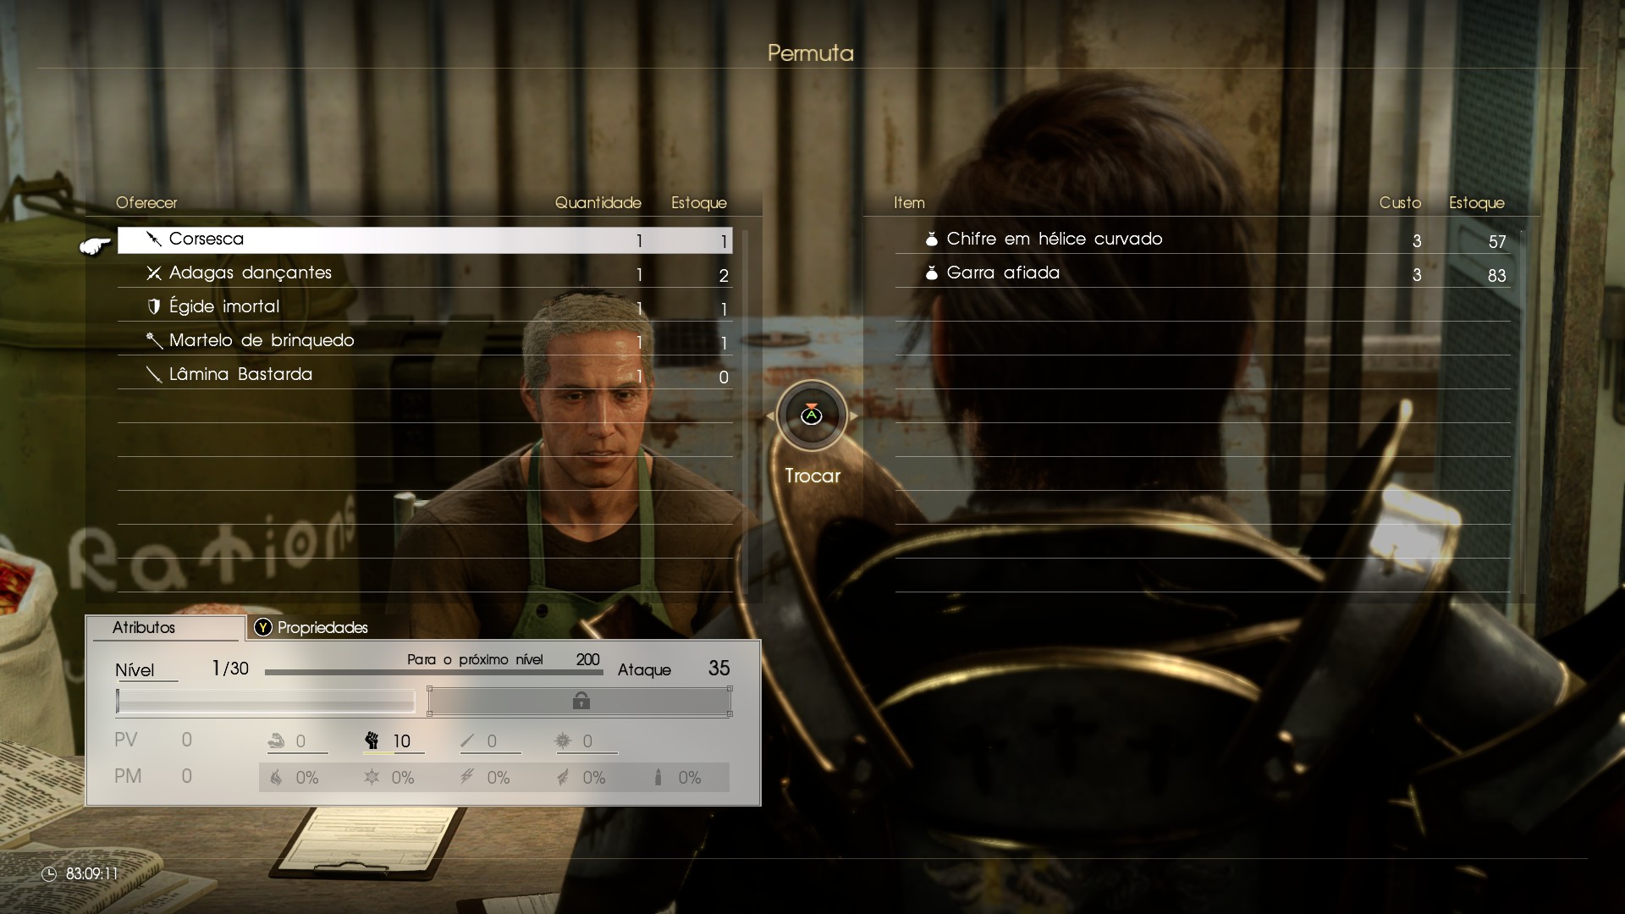Click the next level value 200
The width and height of the screenshot is (1625, 914).
(587, 659)
